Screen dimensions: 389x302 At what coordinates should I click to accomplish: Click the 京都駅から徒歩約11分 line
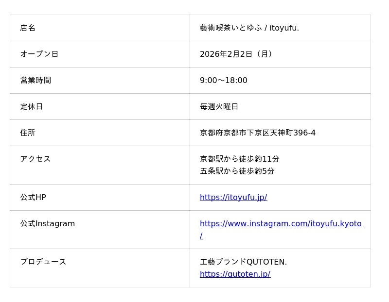pos(240,159)
